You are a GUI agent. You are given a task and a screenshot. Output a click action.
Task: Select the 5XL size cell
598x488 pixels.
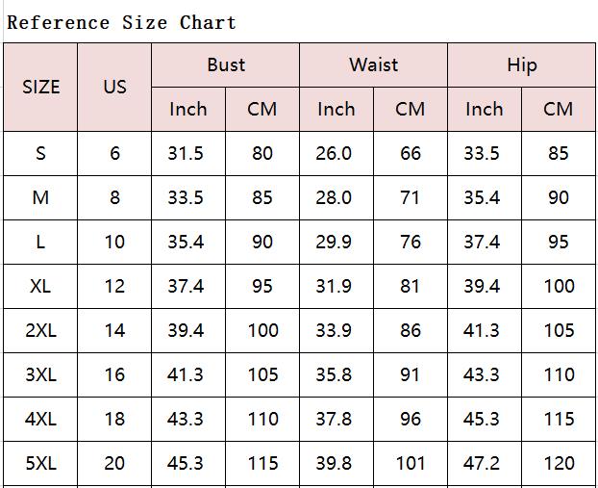(x=40, y=464)
